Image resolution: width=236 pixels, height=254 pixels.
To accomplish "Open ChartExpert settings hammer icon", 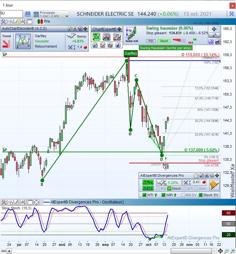I will click(95, 45).
